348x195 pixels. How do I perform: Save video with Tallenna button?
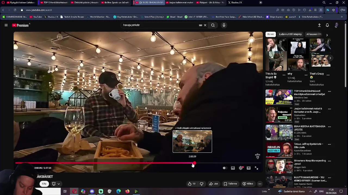pos(230,184)
